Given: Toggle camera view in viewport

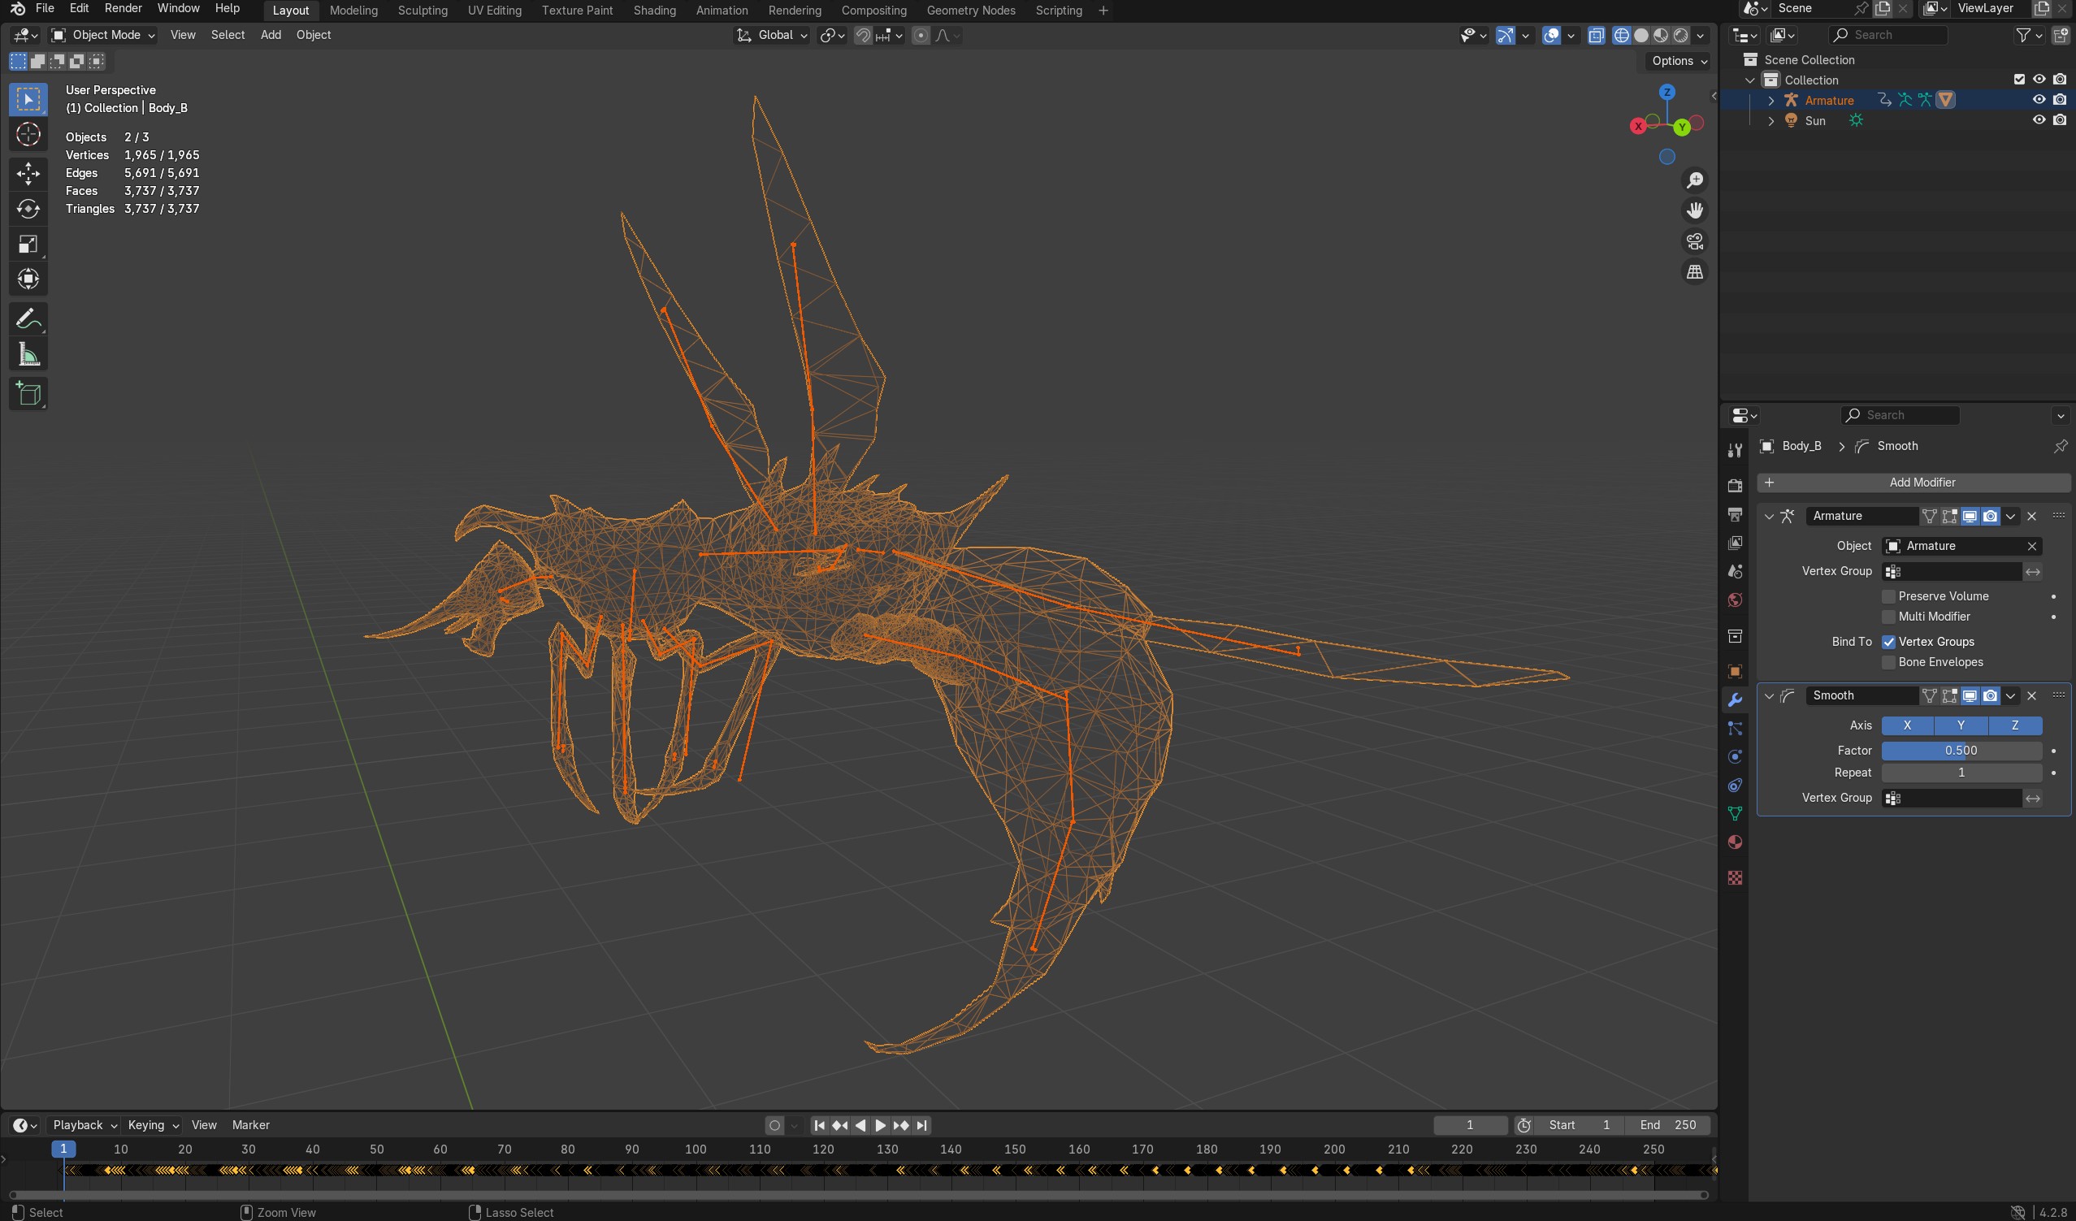Looking at the screenshot, I should (1695, 241).
